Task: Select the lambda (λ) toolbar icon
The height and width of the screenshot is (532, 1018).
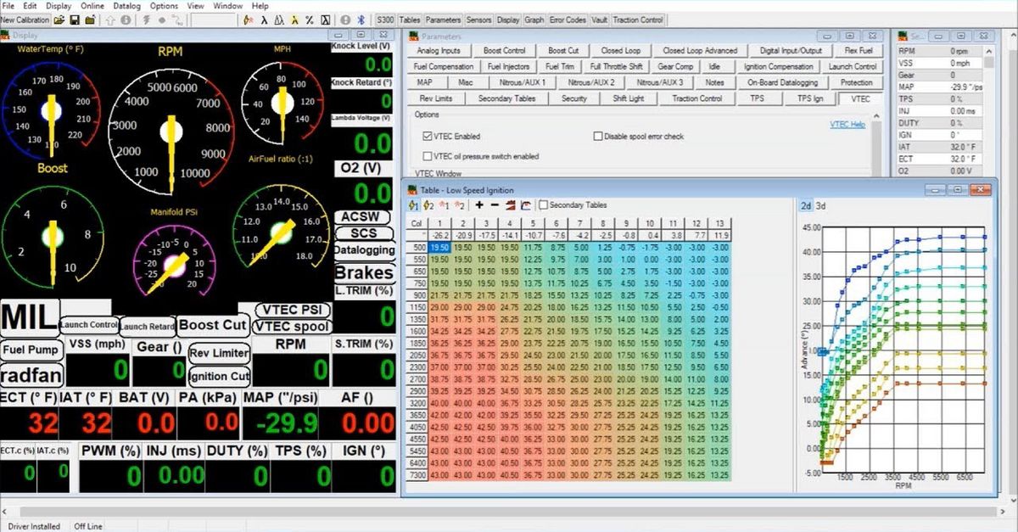Action: tap(264, 19)
